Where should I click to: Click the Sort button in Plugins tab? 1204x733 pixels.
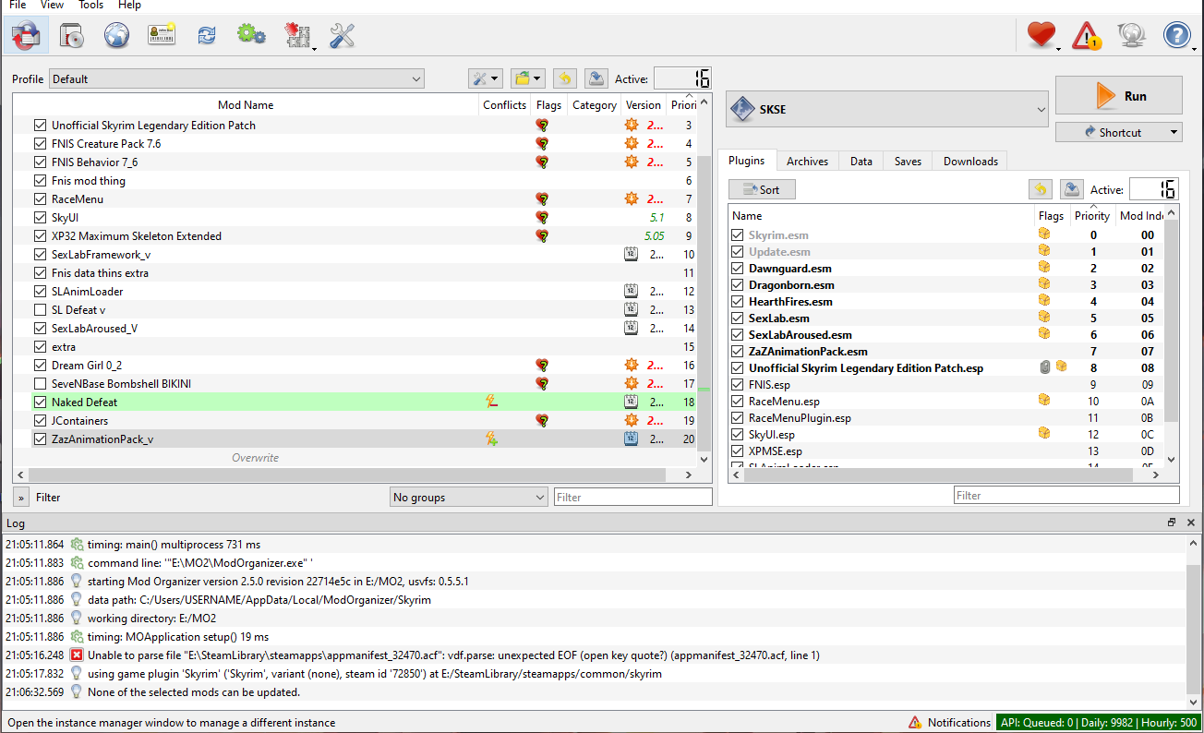point(762,189)
